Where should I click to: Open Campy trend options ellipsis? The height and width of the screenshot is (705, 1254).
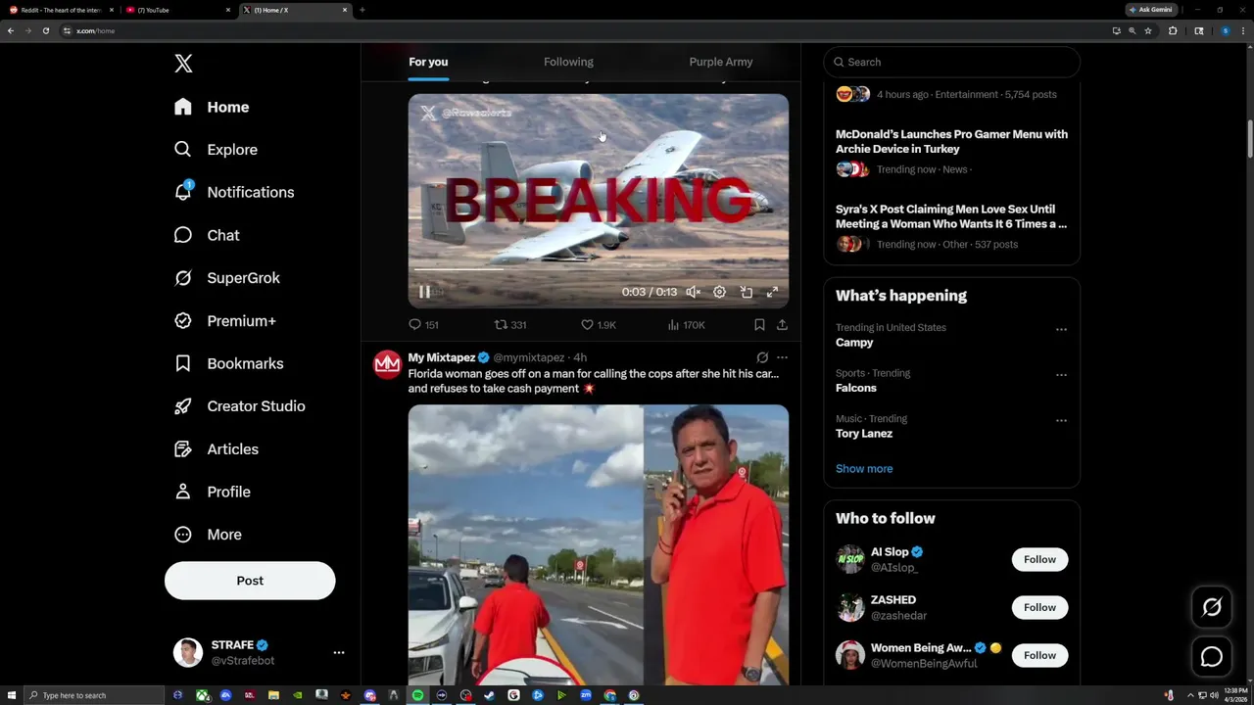tap(1061, 330)
